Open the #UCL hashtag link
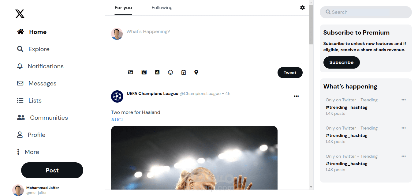The image size is (418, 196). pos(118,120)
